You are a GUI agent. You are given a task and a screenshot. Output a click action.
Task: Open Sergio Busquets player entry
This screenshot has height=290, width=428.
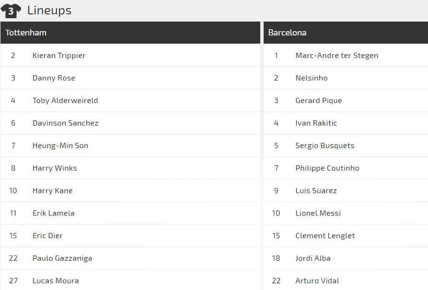coord(324,146)
